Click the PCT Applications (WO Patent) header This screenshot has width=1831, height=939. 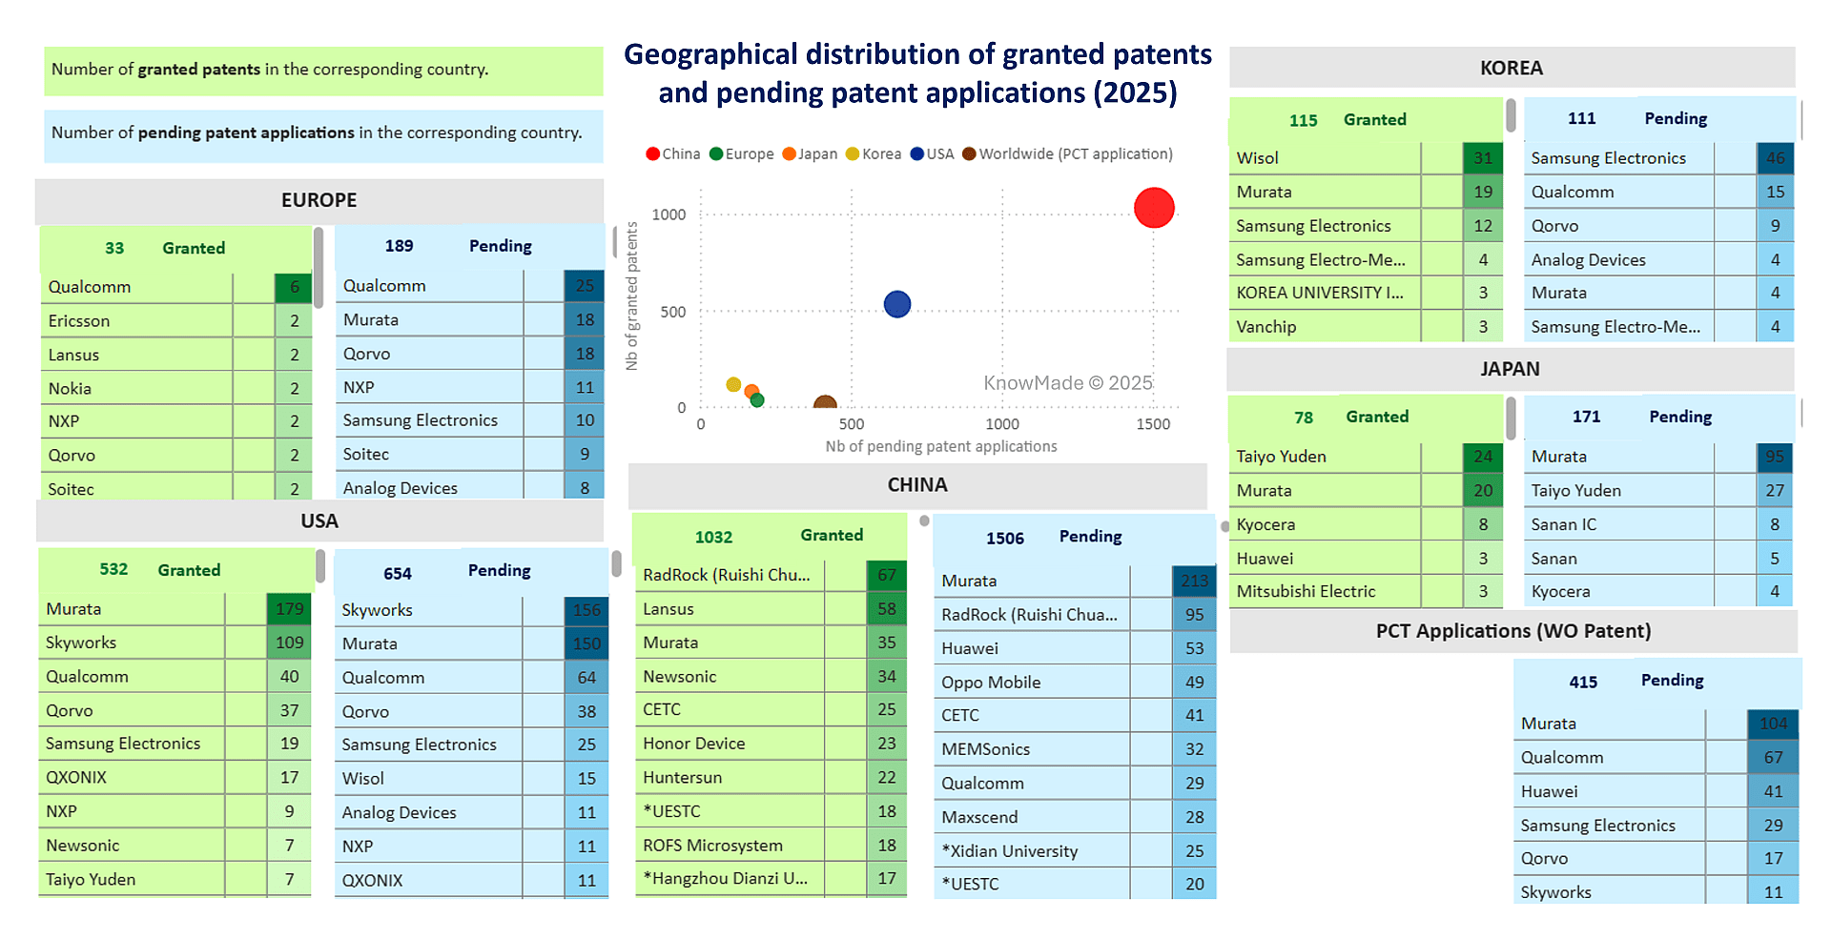[1512, 631]
